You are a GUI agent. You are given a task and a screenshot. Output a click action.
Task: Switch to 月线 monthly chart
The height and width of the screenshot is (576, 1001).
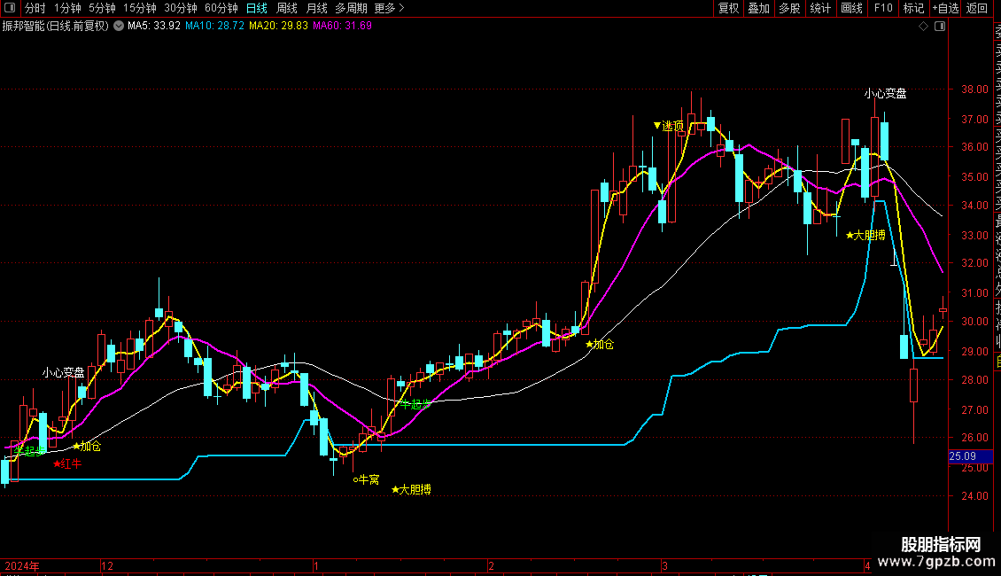pyautogui.click(x=316, y=8)
